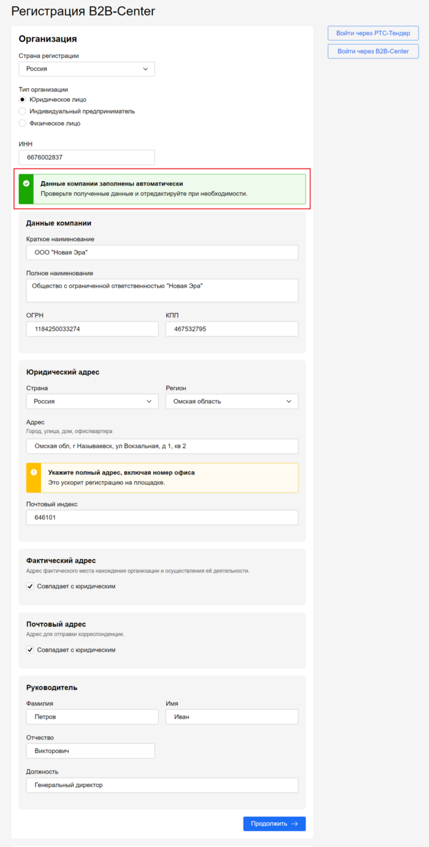Focus the Почтовый индекс field

[162, 517]
